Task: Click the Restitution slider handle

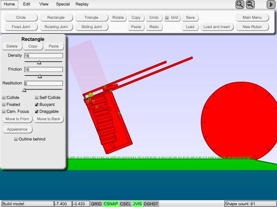Action: coord(24,90)
